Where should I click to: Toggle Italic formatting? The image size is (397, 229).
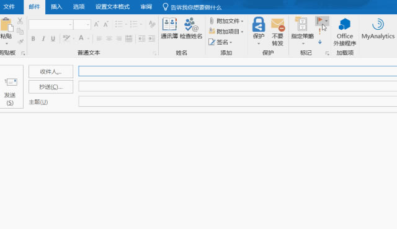(43, 38)
